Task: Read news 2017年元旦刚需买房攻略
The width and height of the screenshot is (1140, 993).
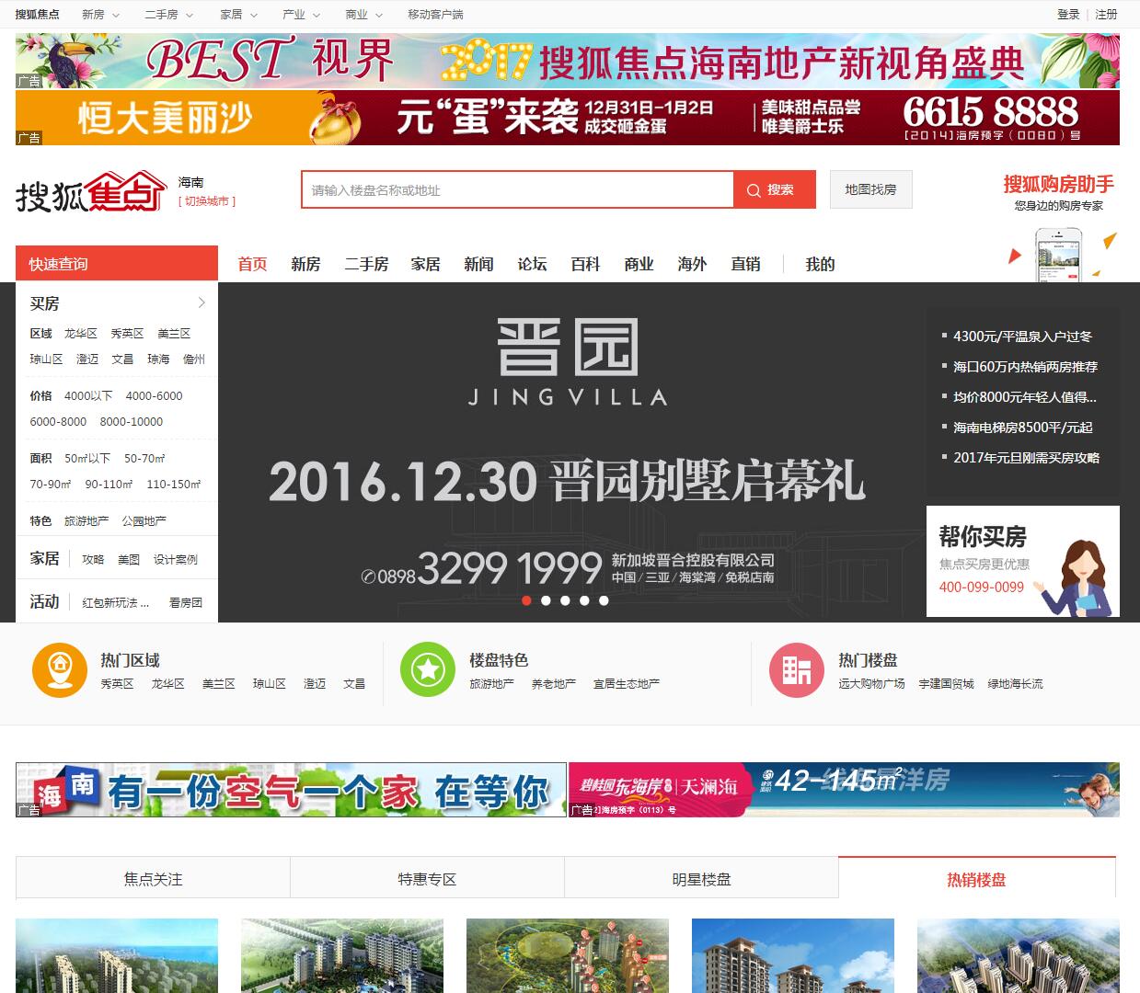Action: pyautogui.click(x=1026, y=457)
